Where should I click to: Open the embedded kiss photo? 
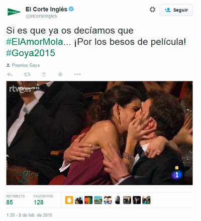tap(99, 133)
